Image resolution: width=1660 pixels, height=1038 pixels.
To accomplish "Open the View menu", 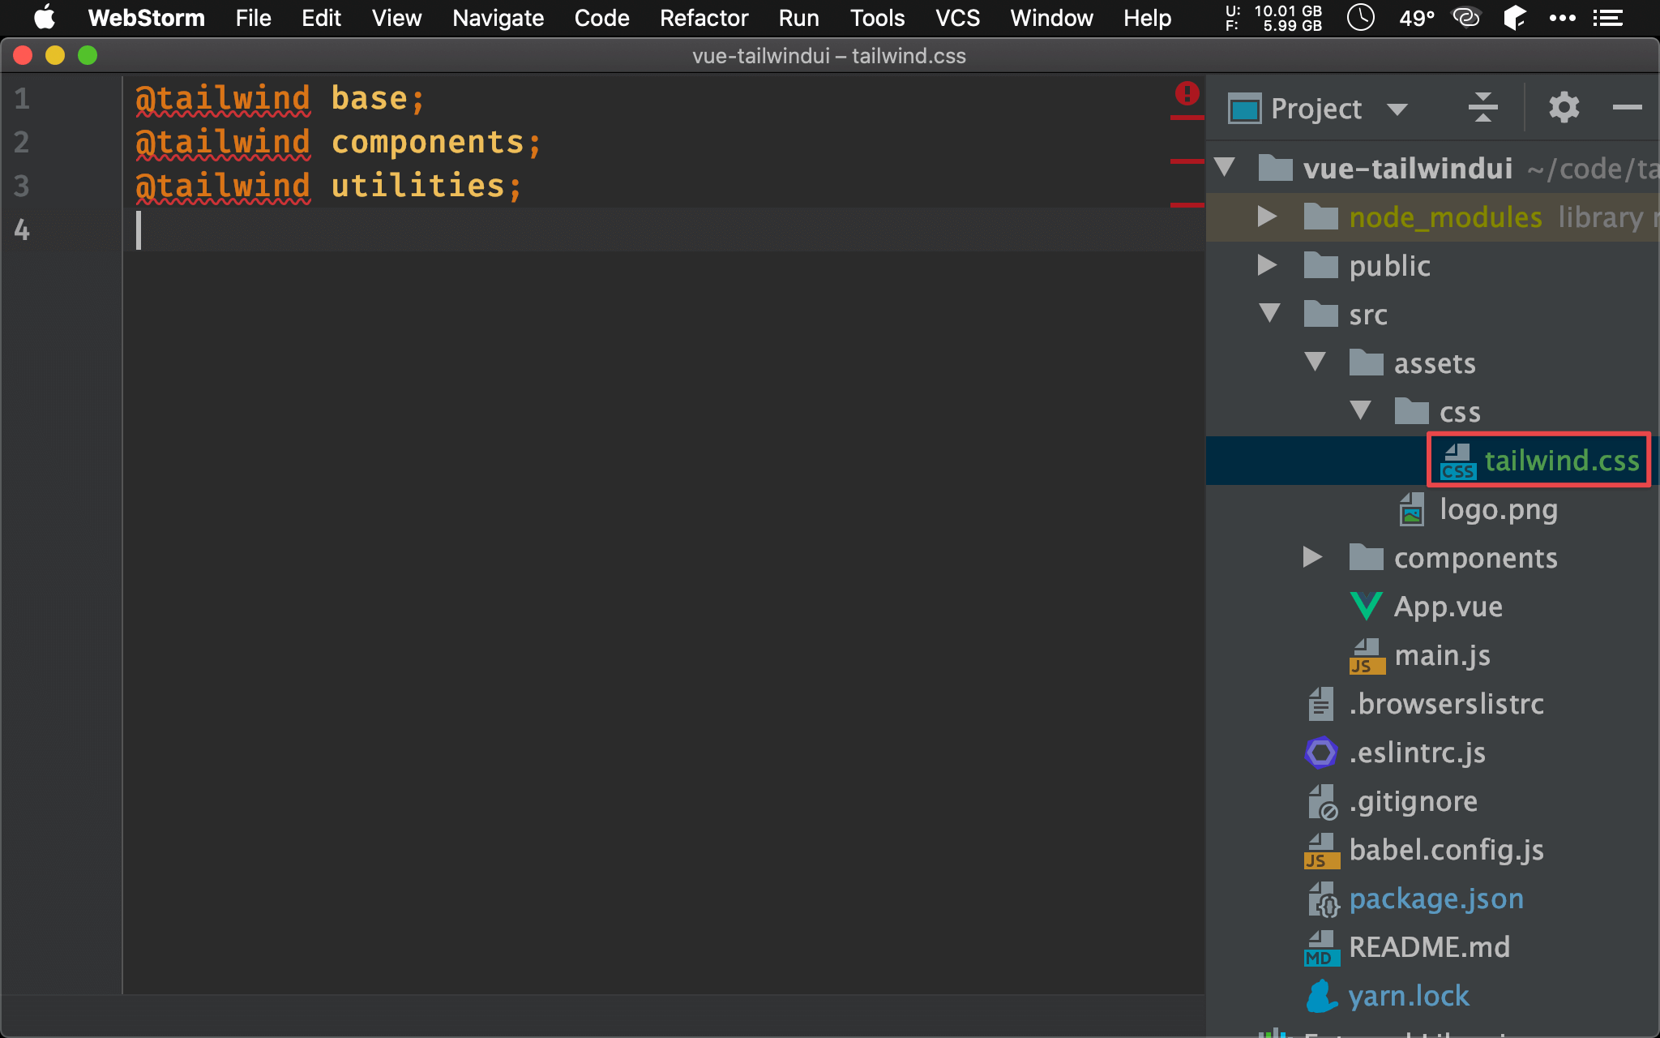I will (x=396, y=18).
